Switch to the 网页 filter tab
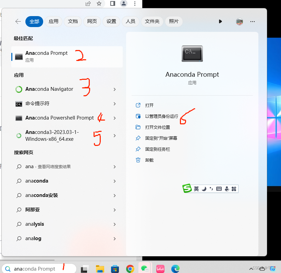 [x=92, y=22]
